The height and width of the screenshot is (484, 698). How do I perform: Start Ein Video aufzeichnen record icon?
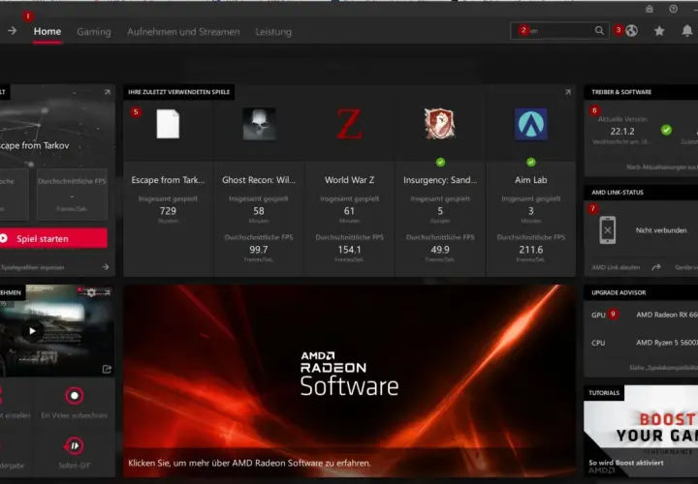click(74, 396)
